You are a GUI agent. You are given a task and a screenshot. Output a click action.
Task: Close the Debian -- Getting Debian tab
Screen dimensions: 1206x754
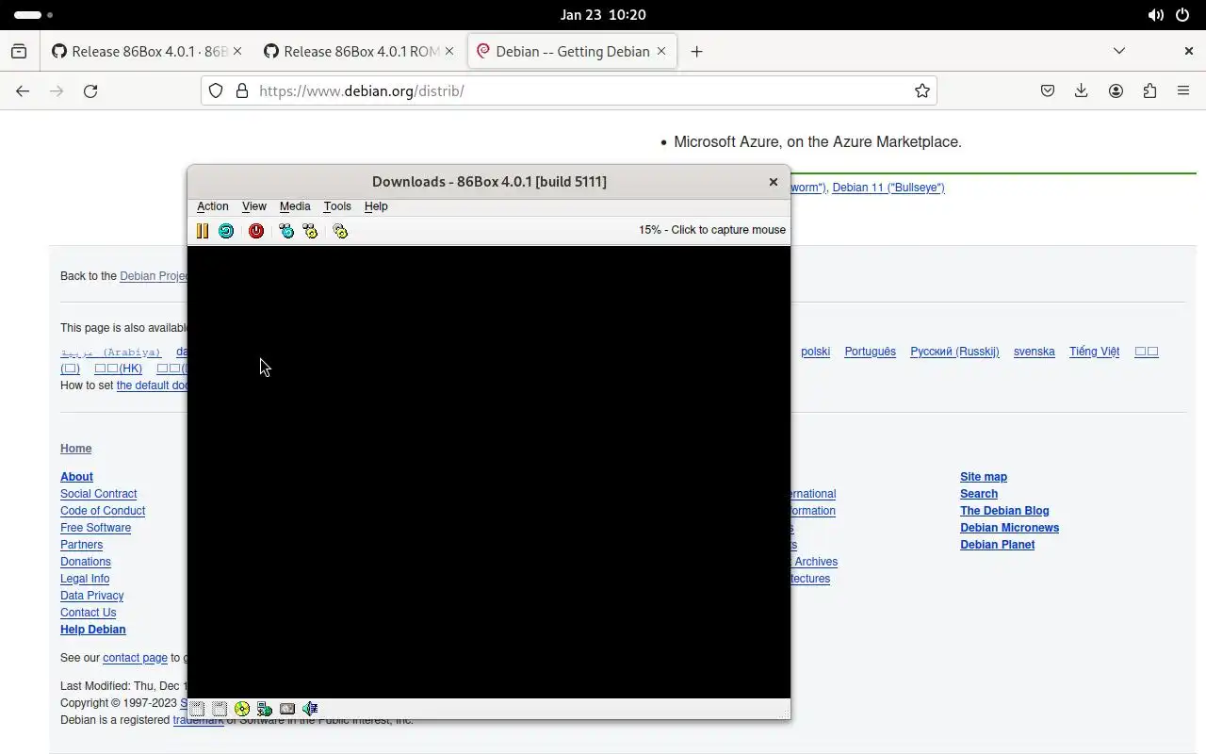pyautogui.click(x=661, y=51)
